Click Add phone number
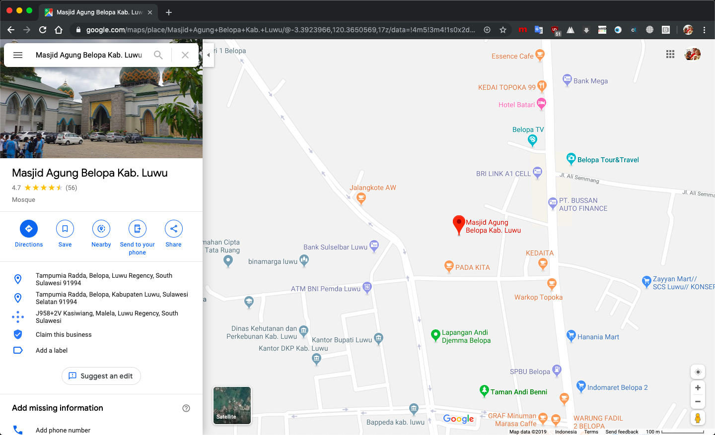 pos(63,430)
